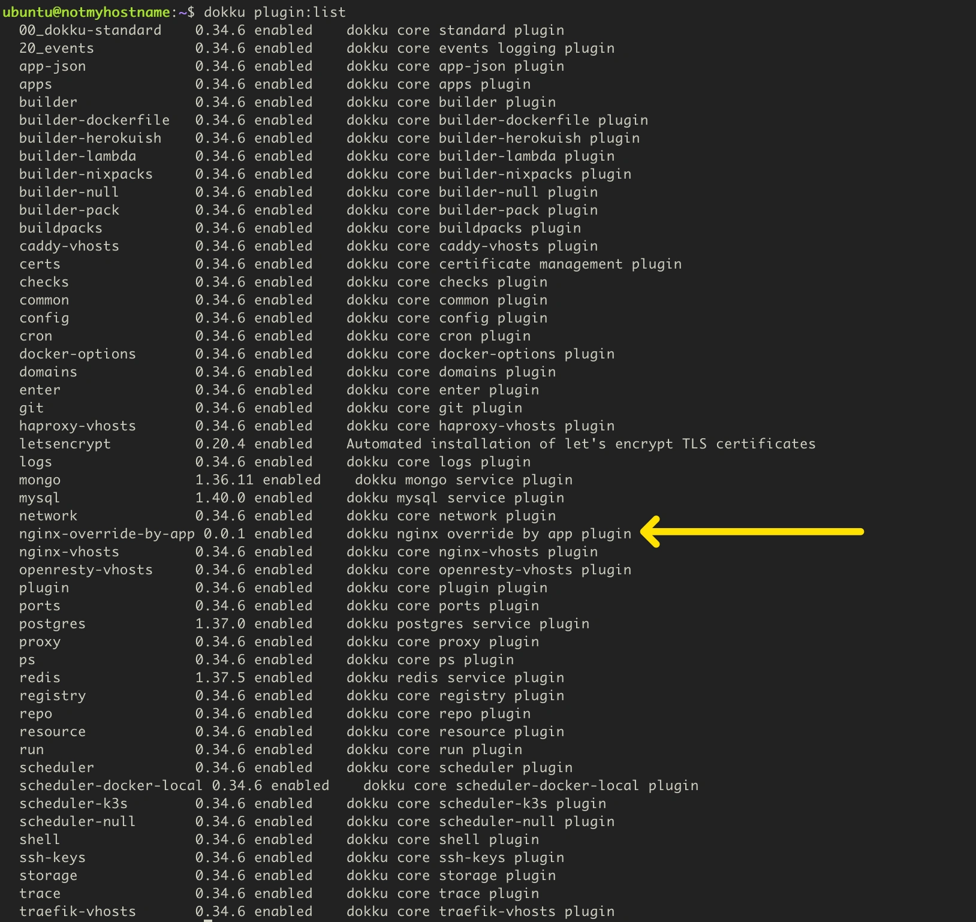976x922 pixels.
Task: Click the ssh-keys plugin name
Action: pos(52,857)
